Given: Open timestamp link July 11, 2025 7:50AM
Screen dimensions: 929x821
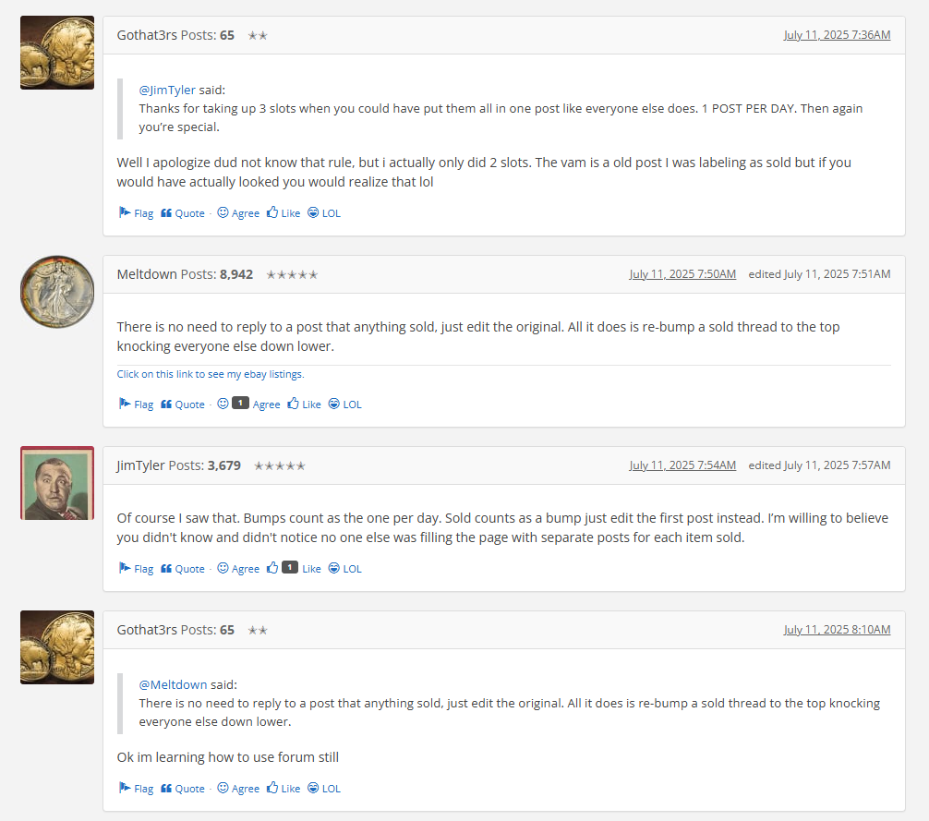Looking at the screenshot, I should pos(682,274).
